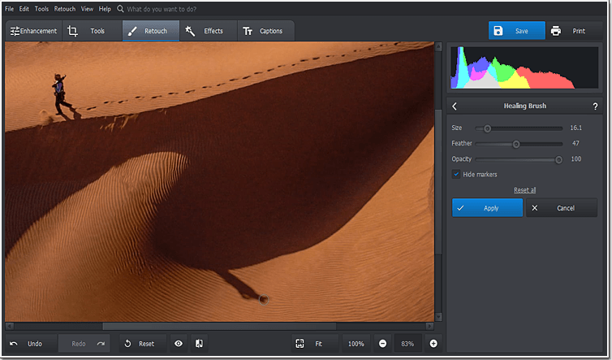612x360 pixels.
Task: Open the Retouch menu
Action: click(64, 9)
